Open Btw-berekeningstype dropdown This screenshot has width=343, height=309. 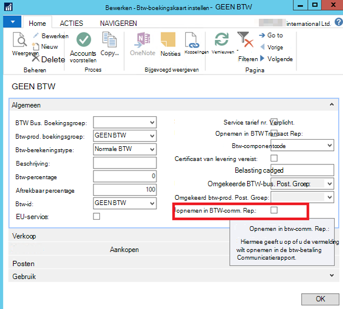152,149
